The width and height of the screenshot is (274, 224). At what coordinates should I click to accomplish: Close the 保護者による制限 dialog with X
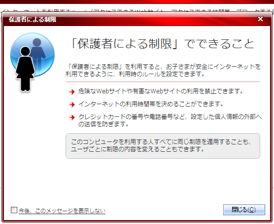tap(260, 19)
